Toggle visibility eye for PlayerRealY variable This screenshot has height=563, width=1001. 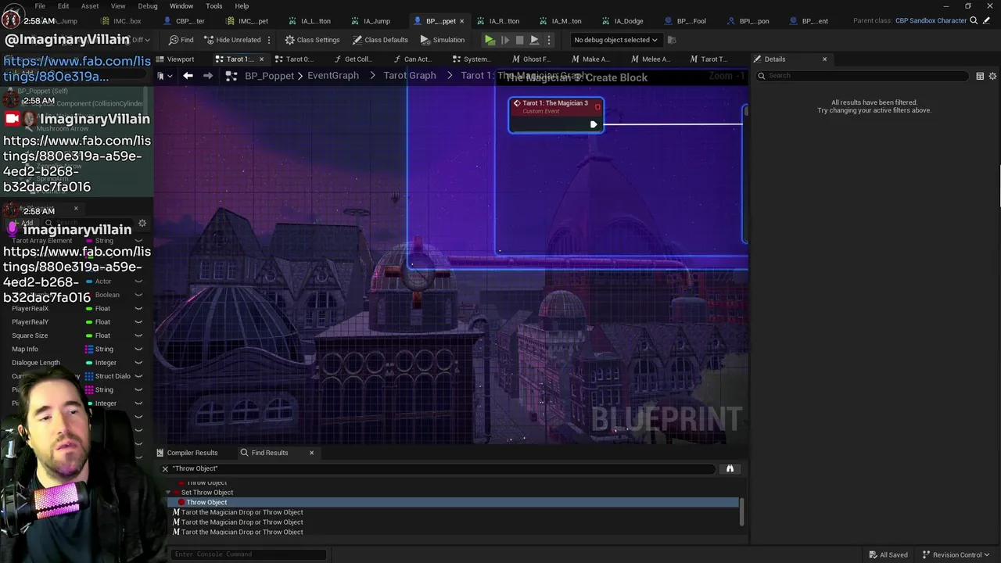[x=138, y=322]
